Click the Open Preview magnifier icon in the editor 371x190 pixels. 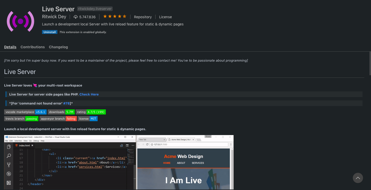(121, 146)
